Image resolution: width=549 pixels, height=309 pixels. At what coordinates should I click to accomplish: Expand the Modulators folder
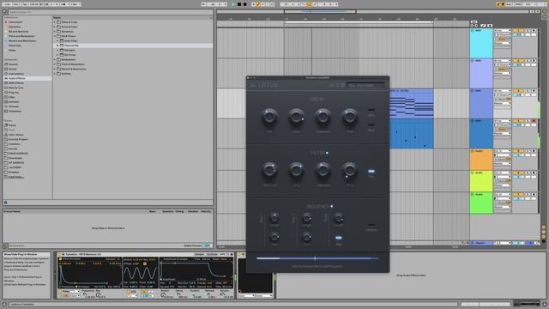tap(55, 59)
